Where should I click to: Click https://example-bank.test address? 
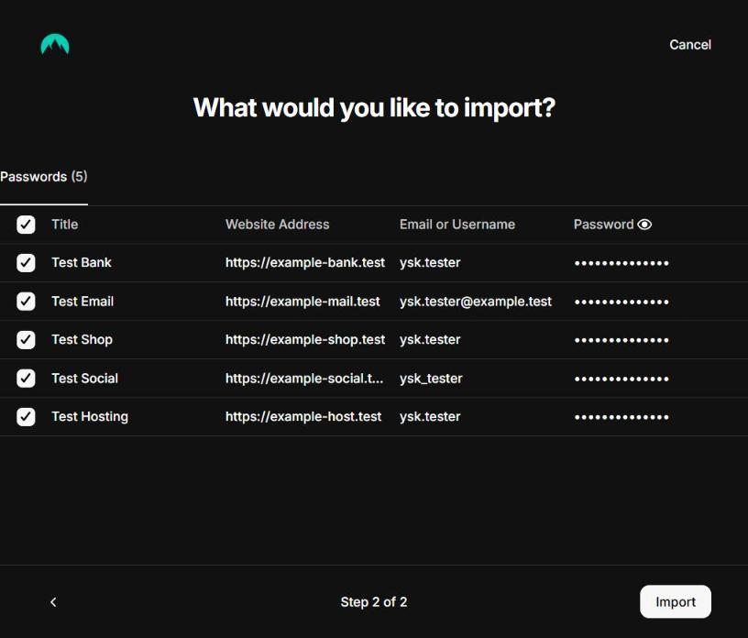(x=305, y=262)
